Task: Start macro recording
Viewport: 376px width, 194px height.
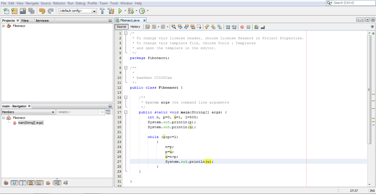Action: click(242, 27)
